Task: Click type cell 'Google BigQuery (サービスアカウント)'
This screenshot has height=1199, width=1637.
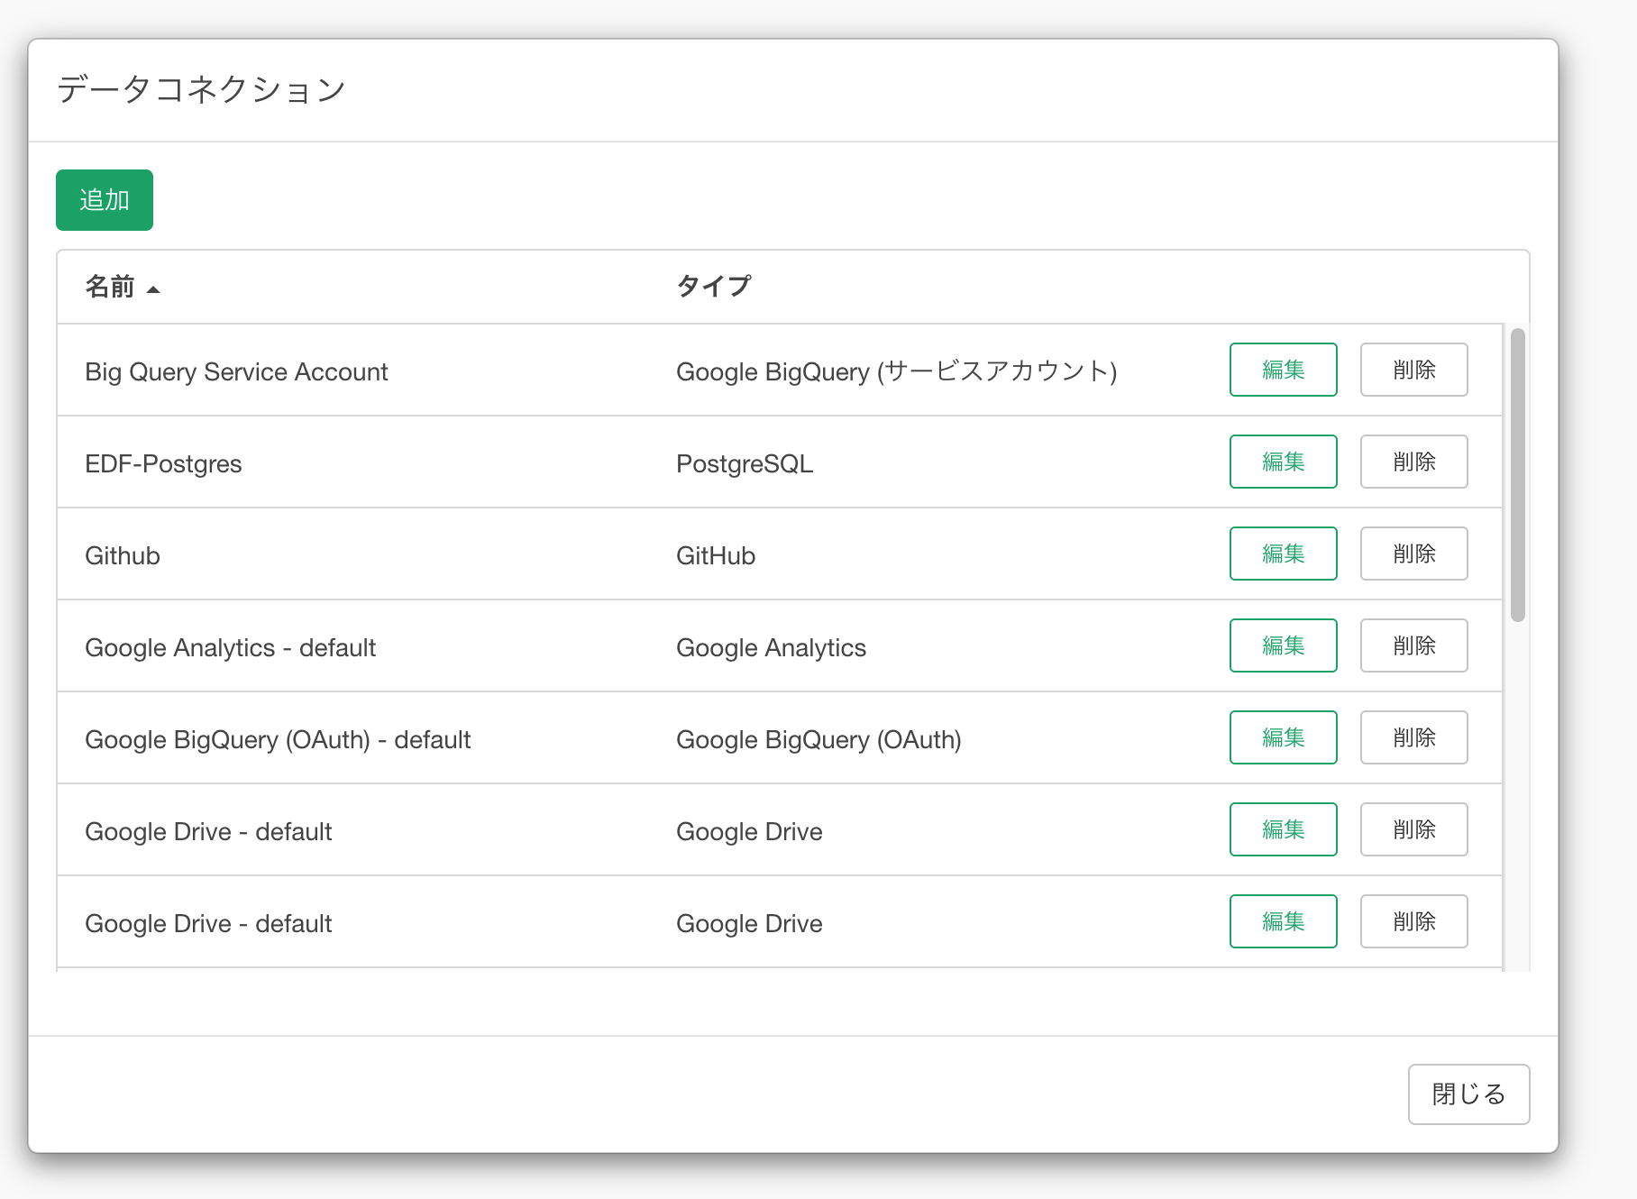Action: (x=897, y=371)
